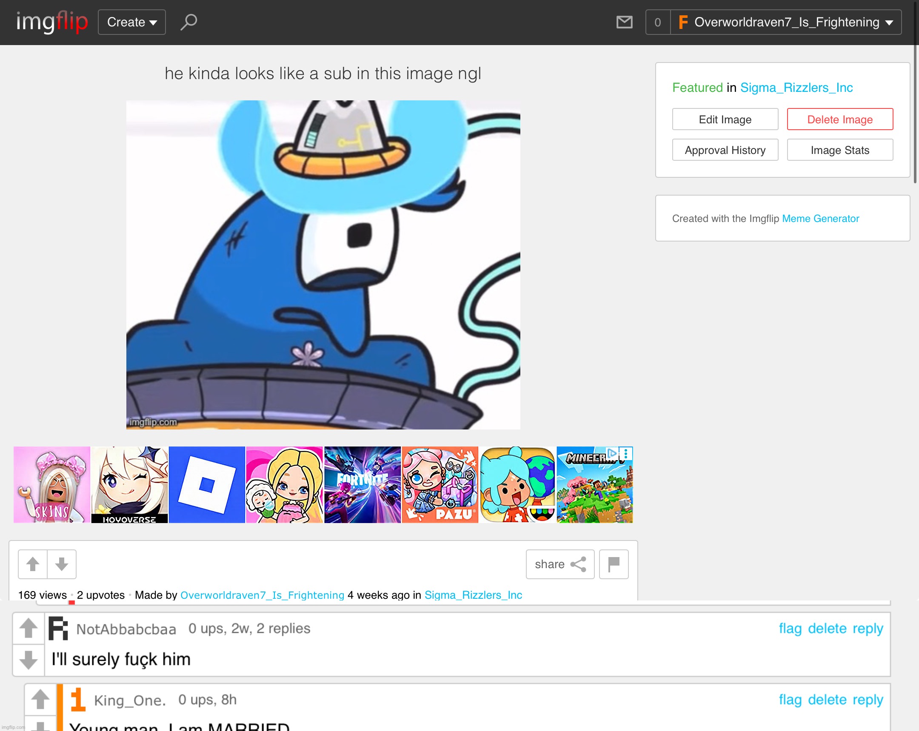Viewport: 919px width, 731px height.
Task: Open the notifications counter showing 0
Action: pyautogui.click(x=657, y=22)
